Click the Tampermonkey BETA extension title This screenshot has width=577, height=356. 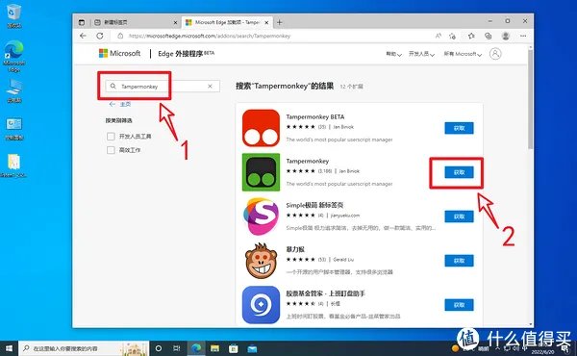pyautogui.click(x=315, y=117)
